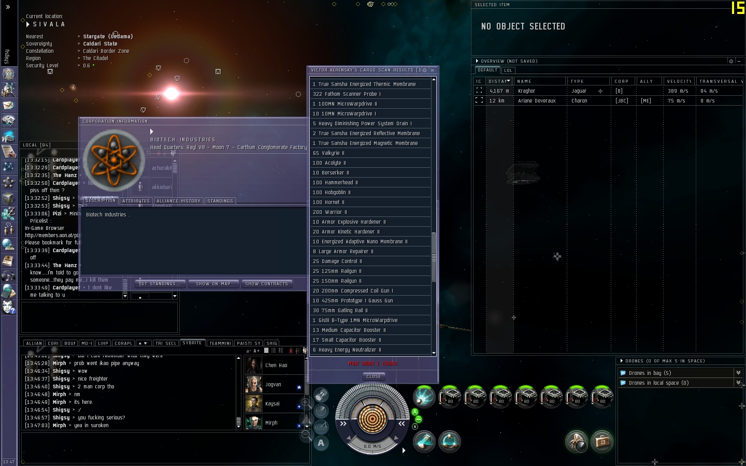The width and height of the screenshot is (746, 466).
Task: Activate the medkit briefcase module icon
Action: [602, 442]
